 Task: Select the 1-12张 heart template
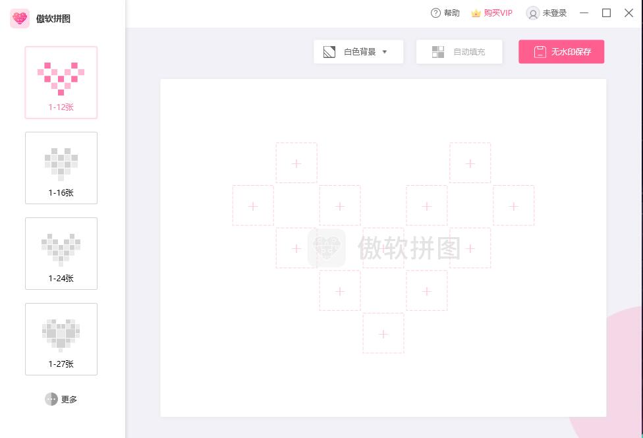tap(61, 82)
